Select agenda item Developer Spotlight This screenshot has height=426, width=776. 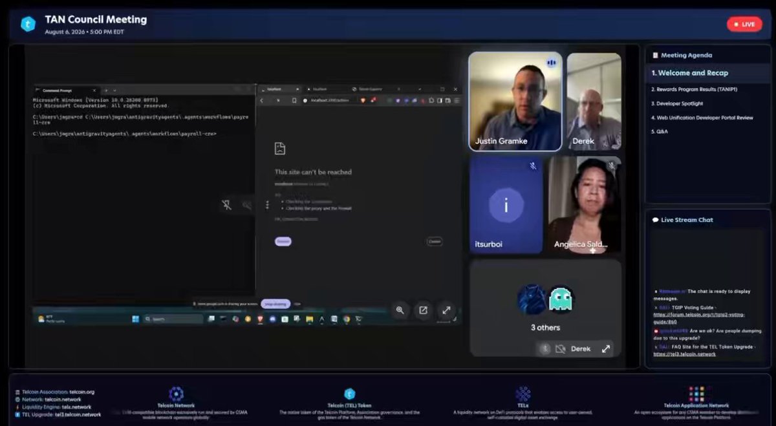pyautogui.click(x=677, y=103)
